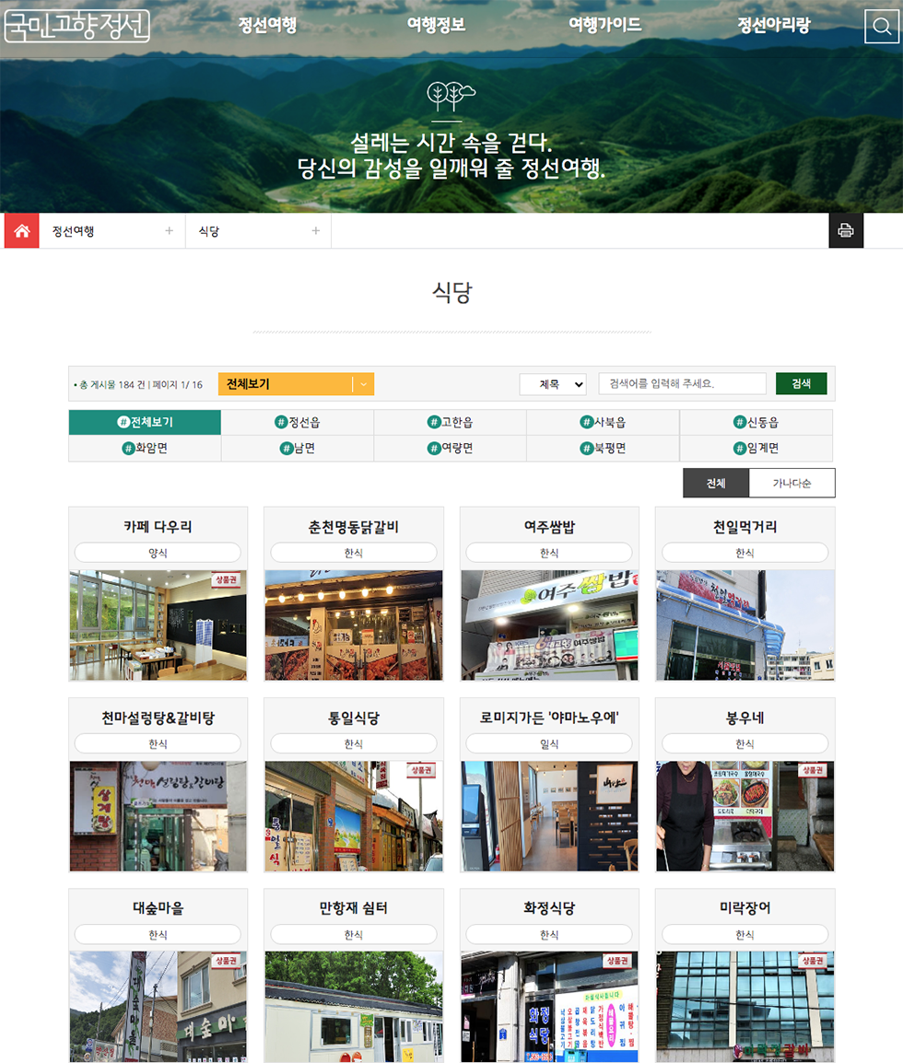Open the 여행정보 top menu
The width and height of the screenshot is (903, 1063).
pos(436,26)
